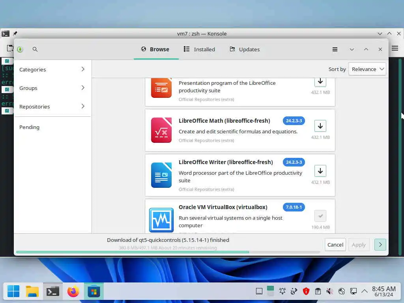
Task: Click the Konsole pin icon in title bar
Action: point(15,34)
